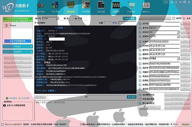
Task: Expand the iPhone7 model dropdown
Action: click(18, 47)
